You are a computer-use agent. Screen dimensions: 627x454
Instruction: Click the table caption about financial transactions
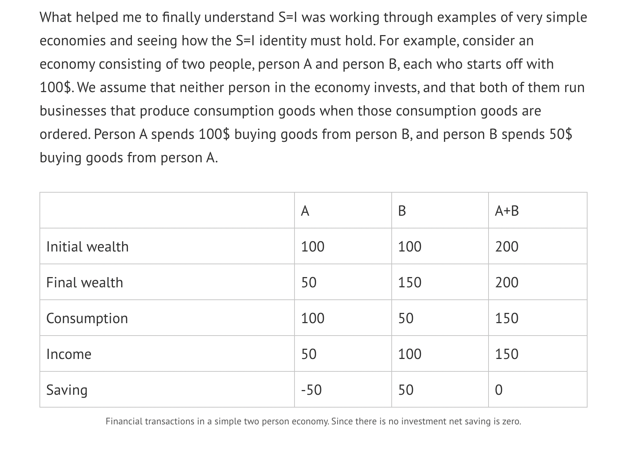point(313,421)
